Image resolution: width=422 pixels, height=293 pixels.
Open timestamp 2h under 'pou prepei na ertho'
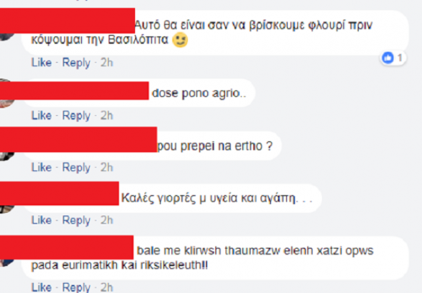click(x=107, y=168)
